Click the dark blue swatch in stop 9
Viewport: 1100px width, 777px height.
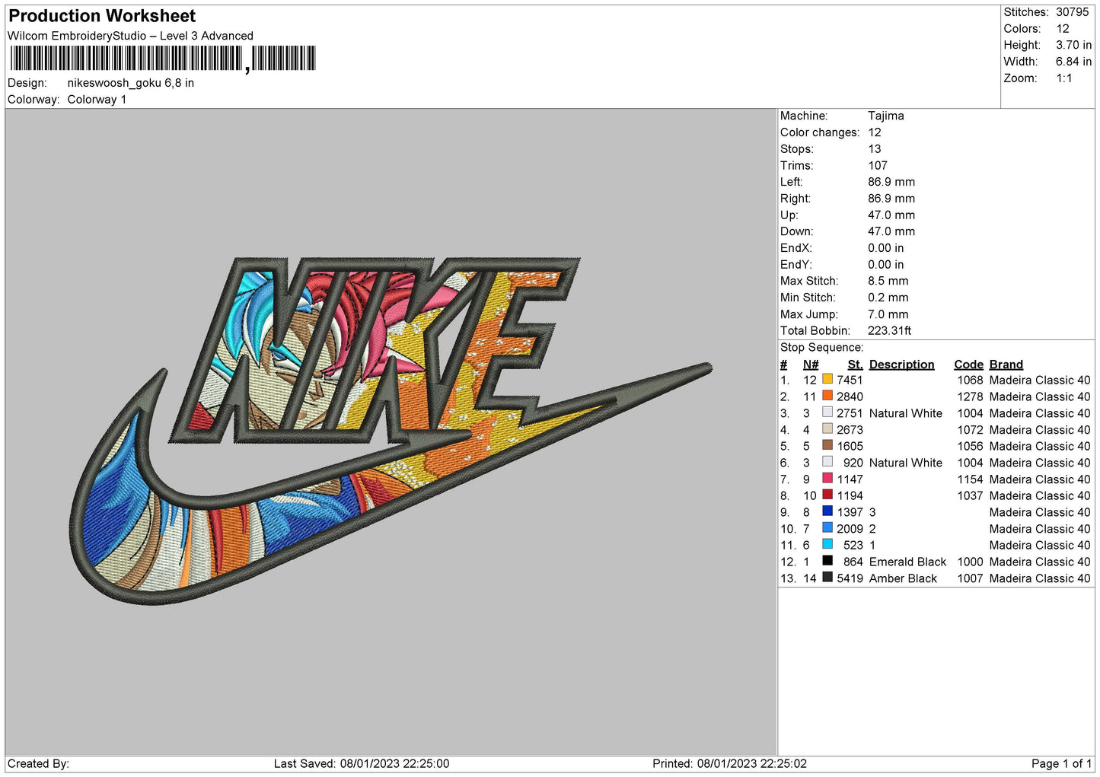point(827,512)
